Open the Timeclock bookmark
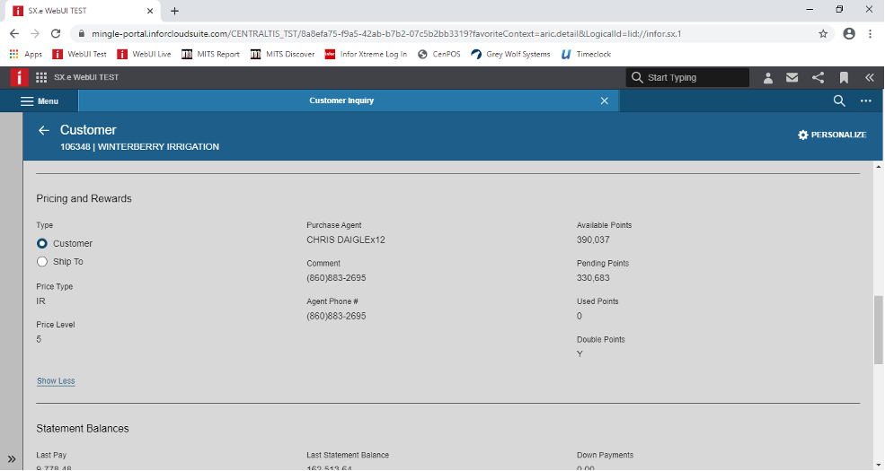The image size is (885, 471). 586,54
